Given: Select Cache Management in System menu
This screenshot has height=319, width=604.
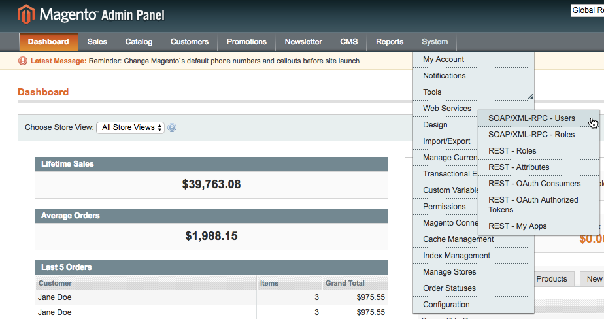Looking at the screenshot, I should pos(473,239).
